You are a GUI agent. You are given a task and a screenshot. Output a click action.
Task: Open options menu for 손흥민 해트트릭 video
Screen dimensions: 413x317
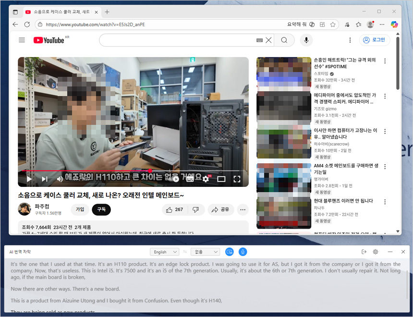[385, 61]
